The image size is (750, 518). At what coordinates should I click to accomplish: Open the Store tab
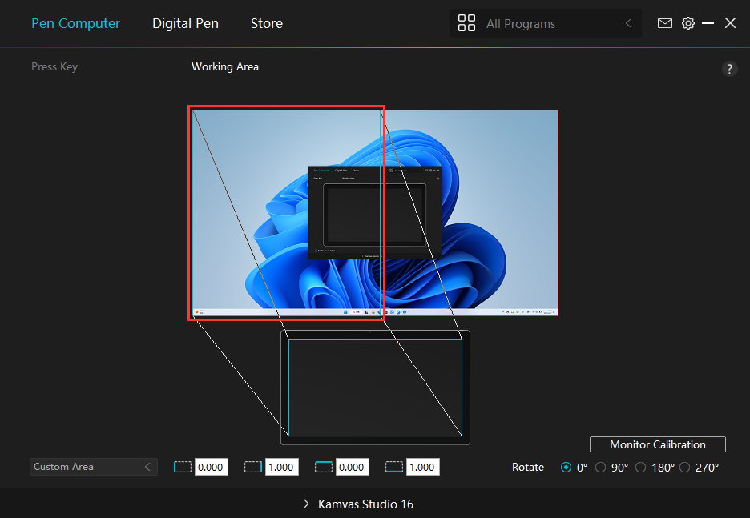click(x=266, y=23)
